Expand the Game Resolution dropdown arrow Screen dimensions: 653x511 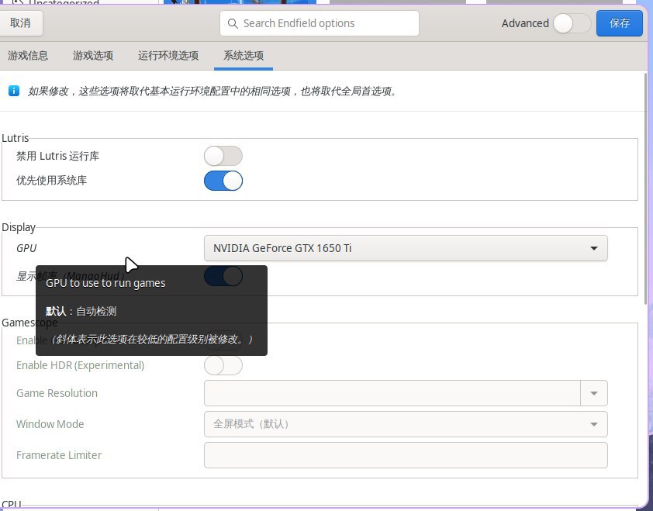click(x=594, y=393)
